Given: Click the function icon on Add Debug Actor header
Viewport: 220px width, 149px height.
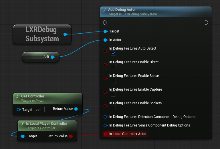Looking at the screenshot, I should [x=105, y=10].
